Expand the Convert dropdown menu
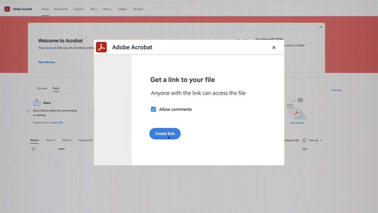The width and height of the screenshot is (378, 213). click(x=79, y=9)
